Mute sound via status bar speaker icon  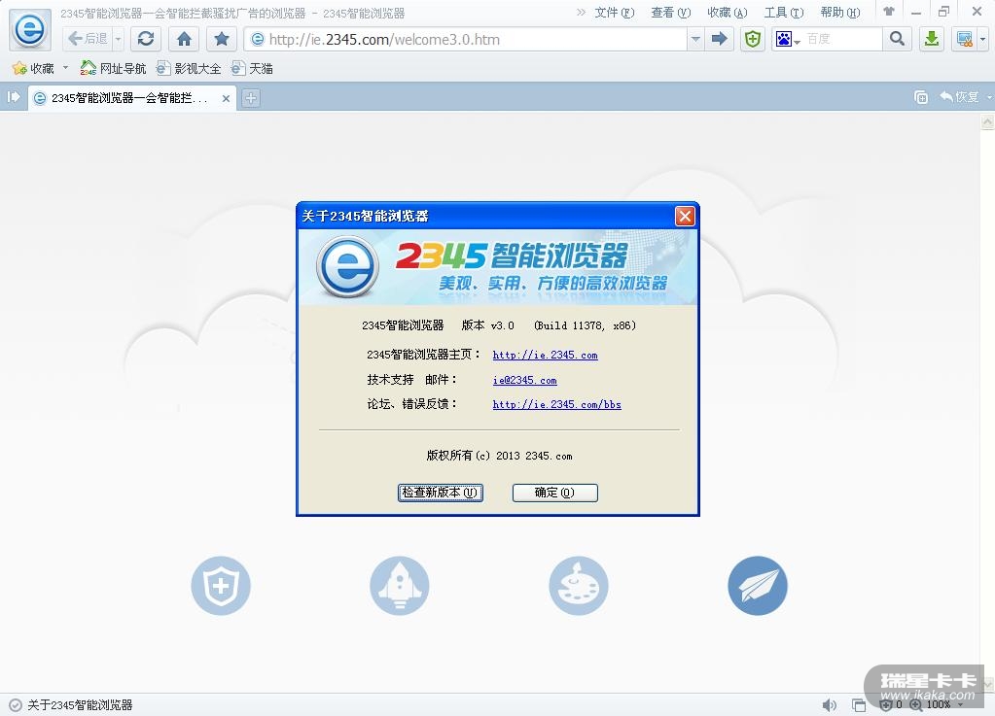[x=829, y=704]
